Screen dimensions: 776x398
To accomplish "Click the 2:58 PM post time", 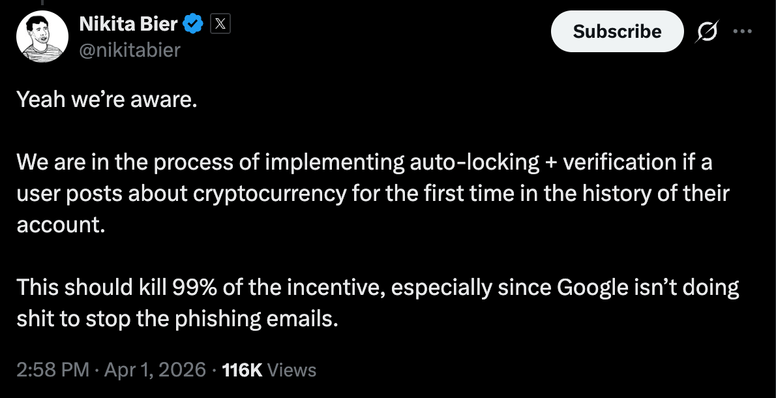I will 52,371.
